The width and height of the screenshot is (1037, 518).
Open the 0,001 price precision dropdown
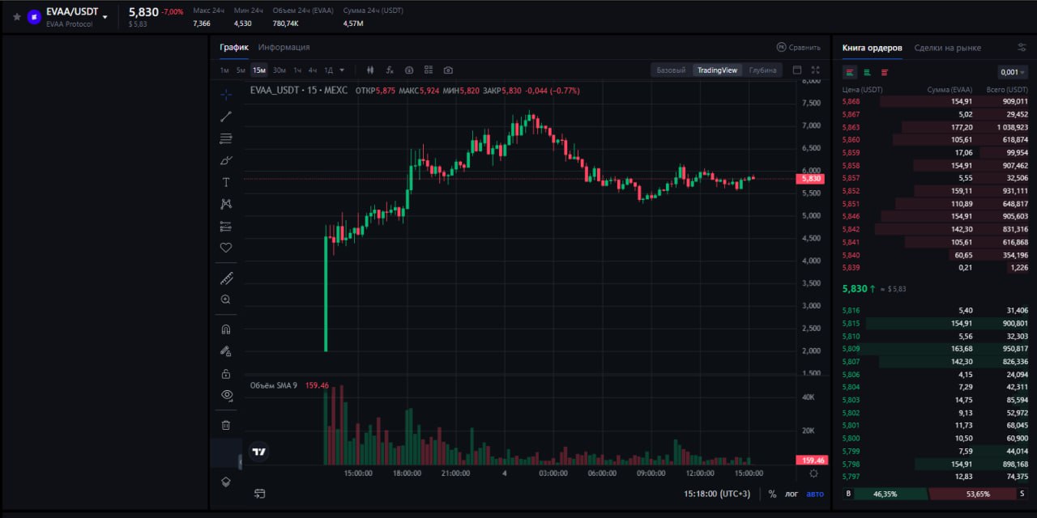click(1013, 72)
